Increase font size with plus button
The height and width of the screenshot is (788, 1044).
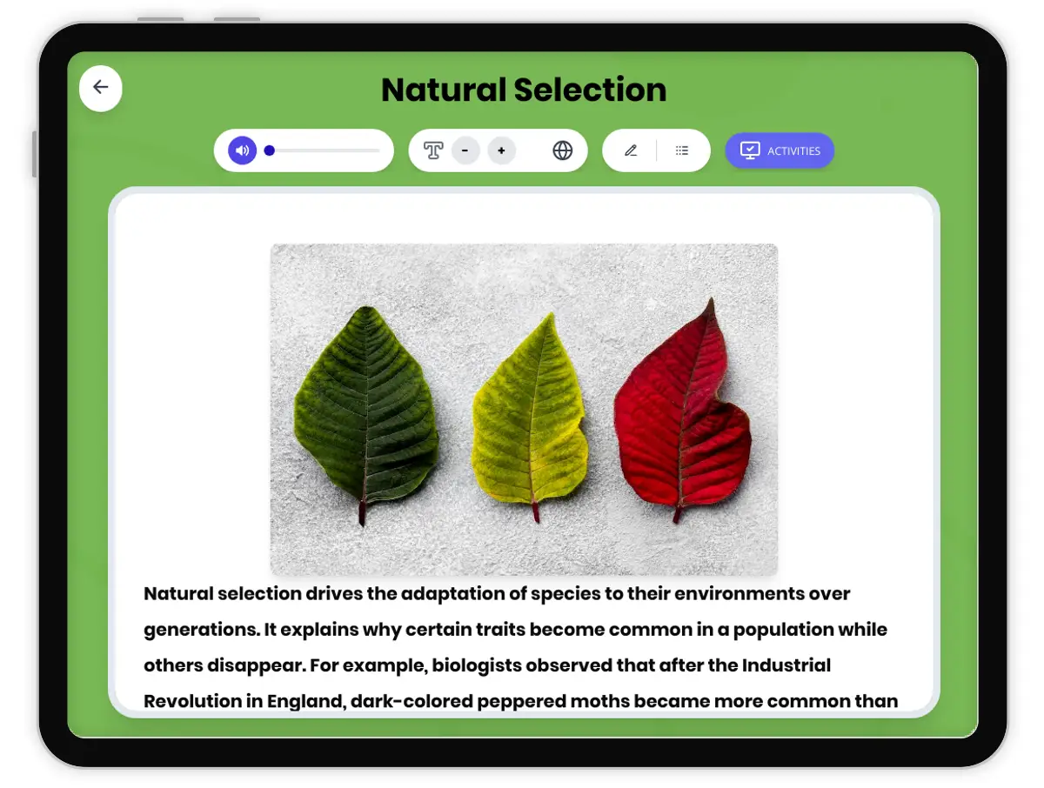501,150
